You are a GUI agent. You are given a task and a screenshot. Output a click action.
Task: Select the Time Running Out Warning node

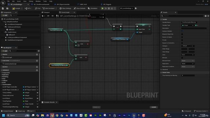(x=59, y=65)
